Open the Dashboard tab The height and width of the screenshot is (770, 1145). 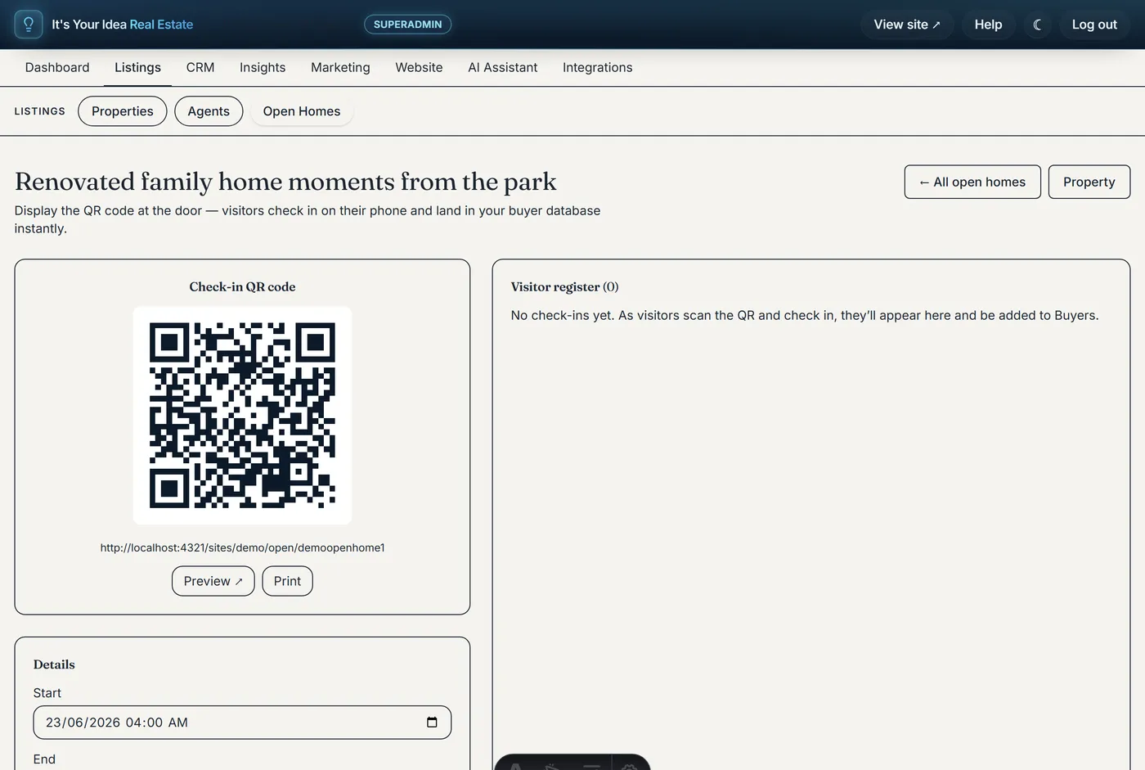point(57,67)
